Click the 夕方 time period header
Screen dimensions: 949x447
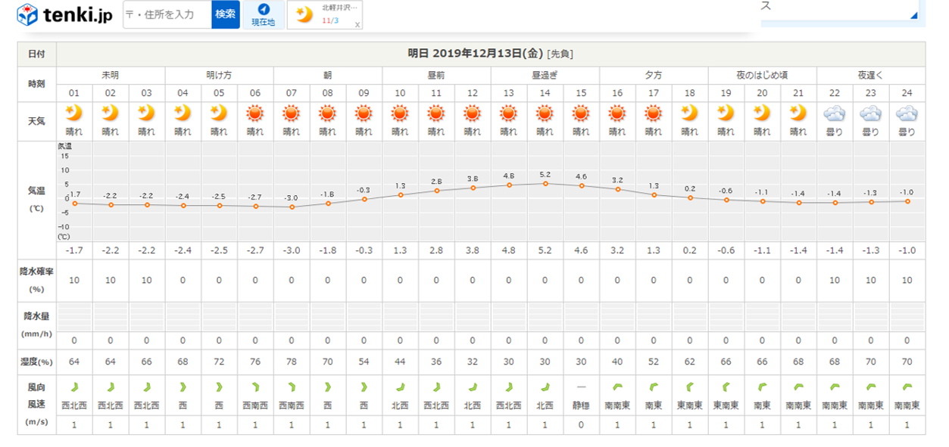[x=654, y=76]
